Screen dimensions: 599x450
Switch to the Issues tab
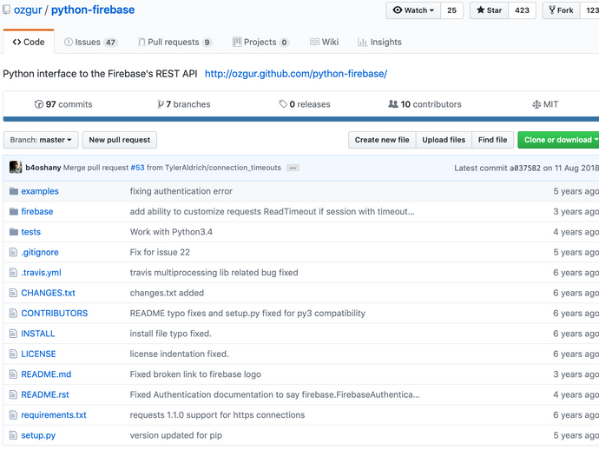tap(90, 42)
